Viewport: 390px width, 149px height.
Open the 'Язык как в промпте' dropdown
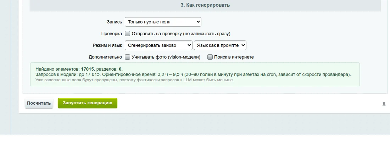[x=220, y=45]
